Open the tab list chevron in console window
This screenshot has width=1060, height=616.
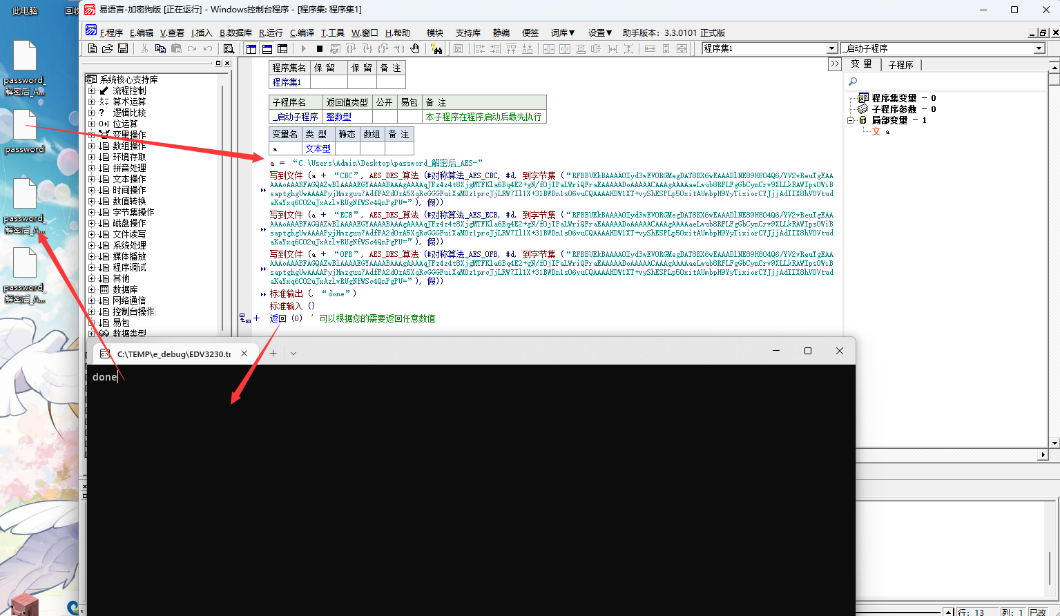(x=293, y=354)
